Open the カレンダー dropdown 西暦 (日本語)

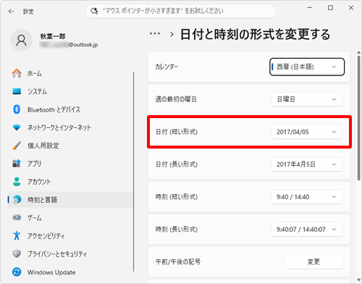[307, 67]
